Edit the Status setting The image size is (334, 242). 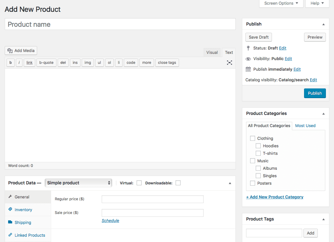click(283, 48)
